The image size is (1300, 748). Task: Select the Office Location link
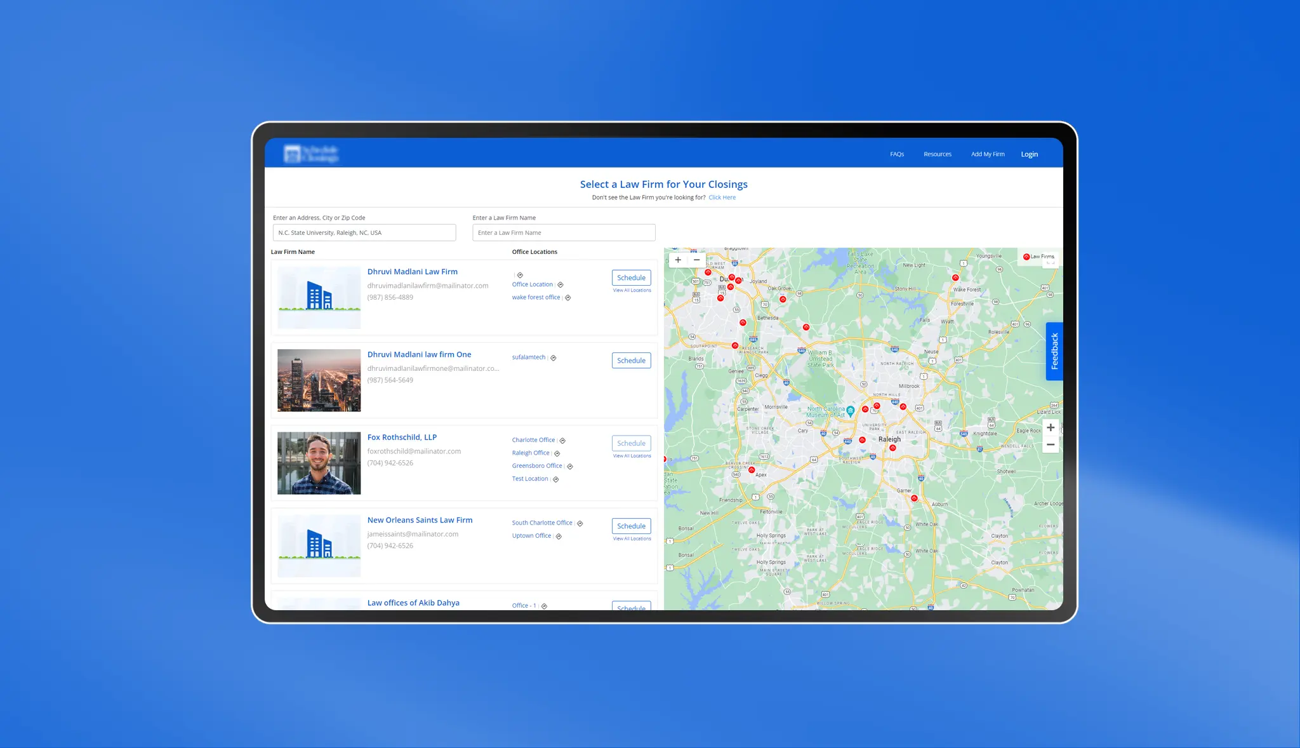pyautogui.click(x=532, y=284)
